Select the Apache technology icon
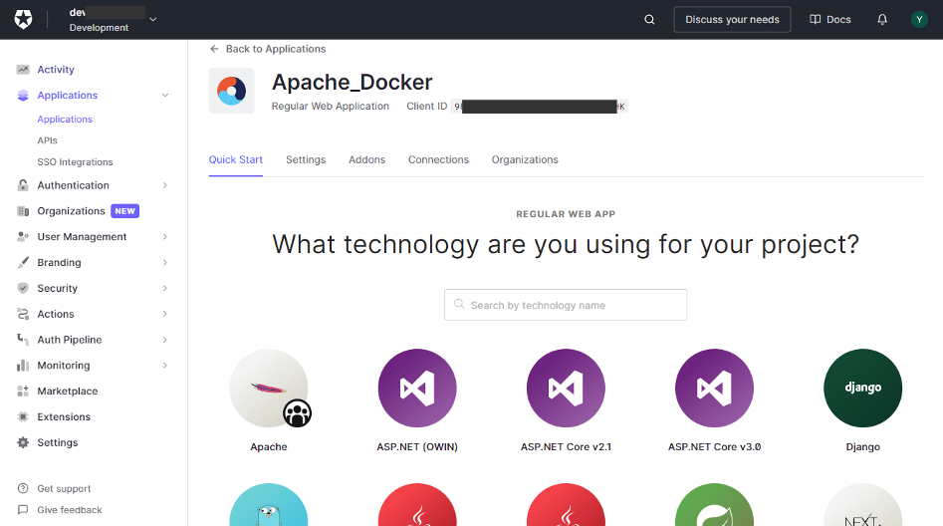This screenshot has width=943, height=526. (x=269, y=389)
